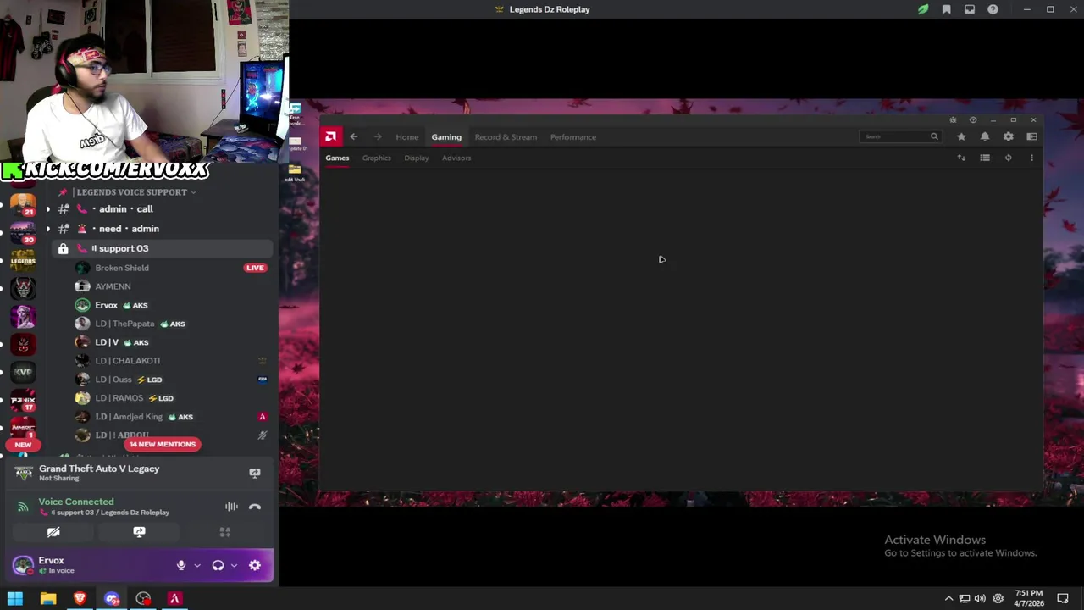Open the Display sub-tab
The height and width of the screenshot is (610, 1084).
click(x=417, y=158)
